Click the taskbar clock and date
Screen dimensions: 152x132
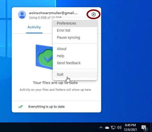click(130, 127)
